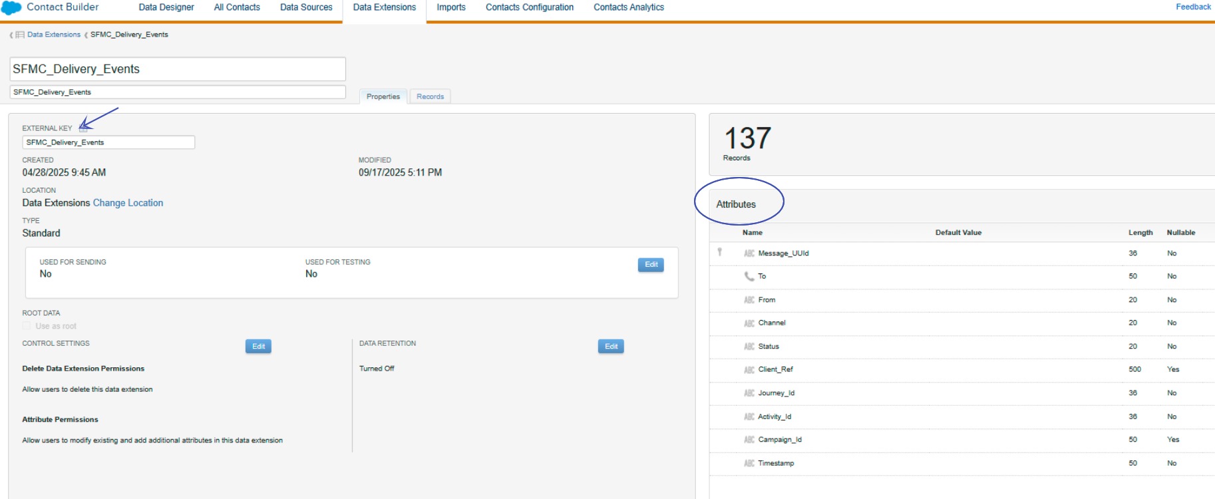Screen dimensions: 1215x499
Task: Click the Feedback link
Action: pos(1193,7)
